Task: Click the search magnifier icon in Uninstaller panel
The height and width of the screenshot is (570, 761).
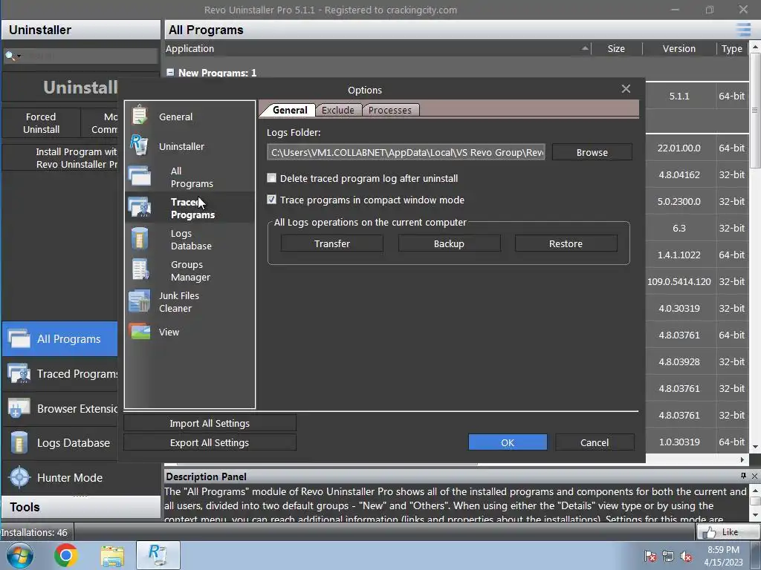Action: (10, 56)
